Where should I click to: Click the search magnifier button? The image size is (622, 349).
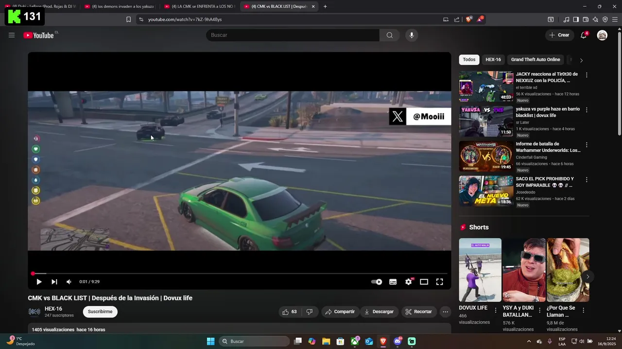[x=390, y=35]
